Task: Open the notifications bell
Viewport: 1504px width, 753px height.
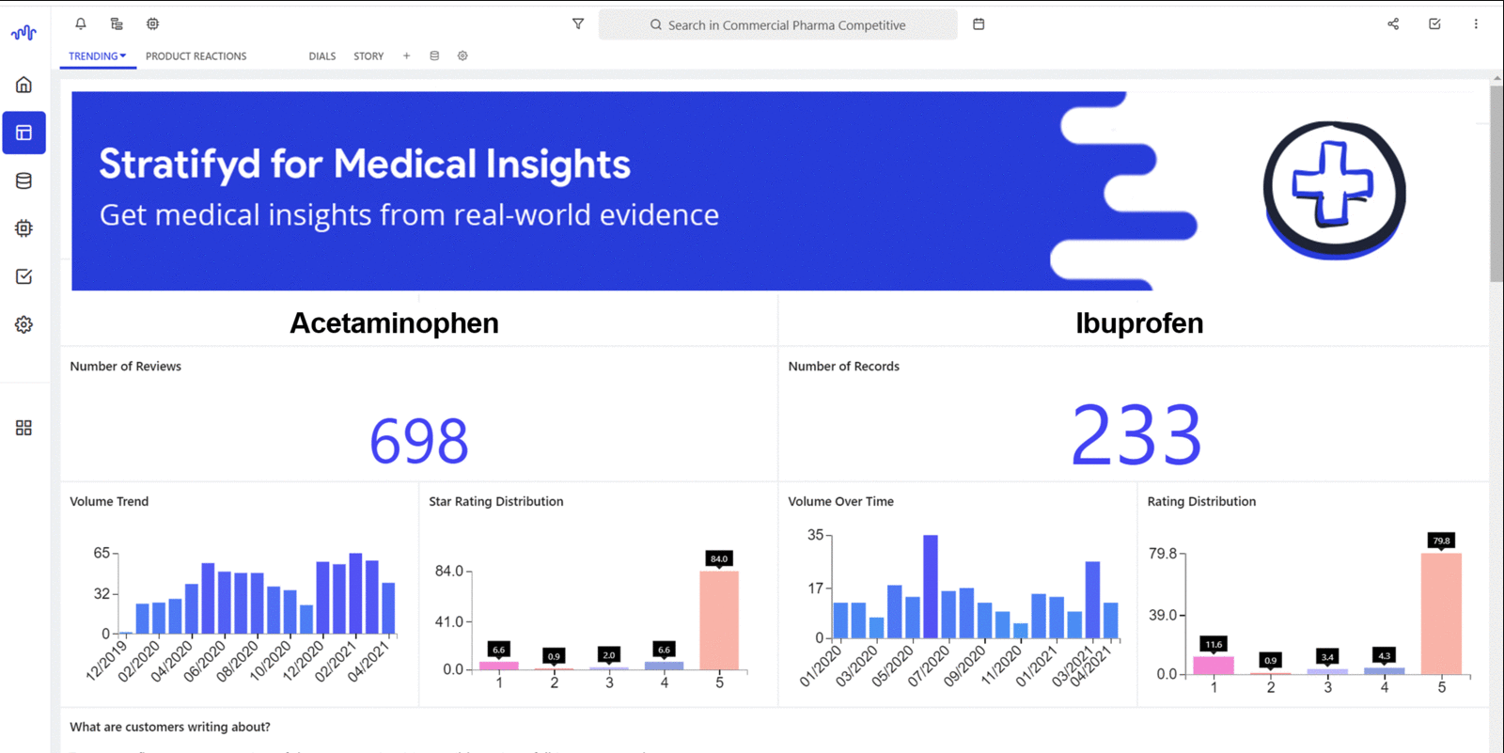Action: [x=81, y=24]
